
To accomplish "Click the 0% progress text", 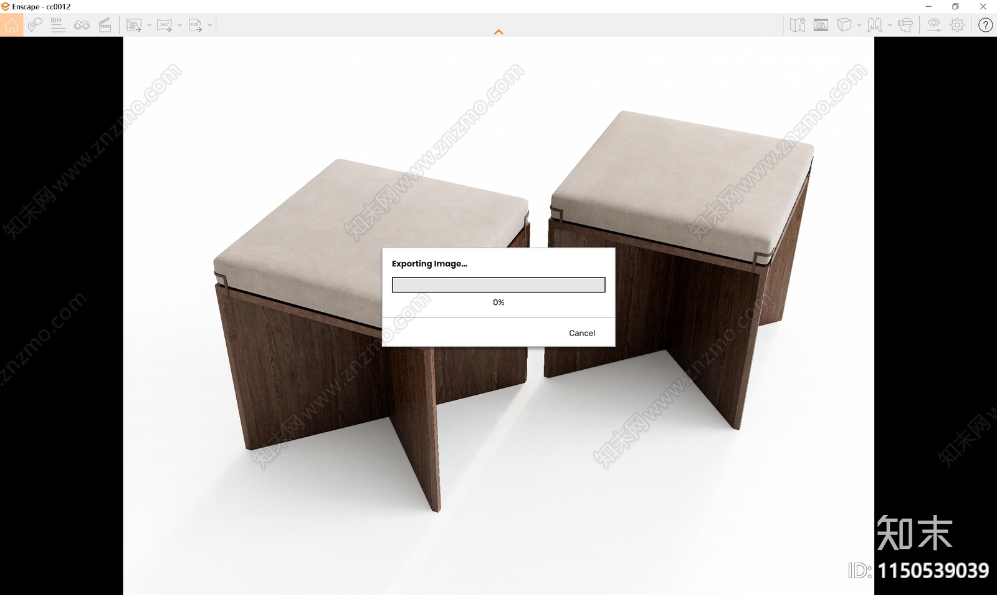I will (x=499, y=302).
